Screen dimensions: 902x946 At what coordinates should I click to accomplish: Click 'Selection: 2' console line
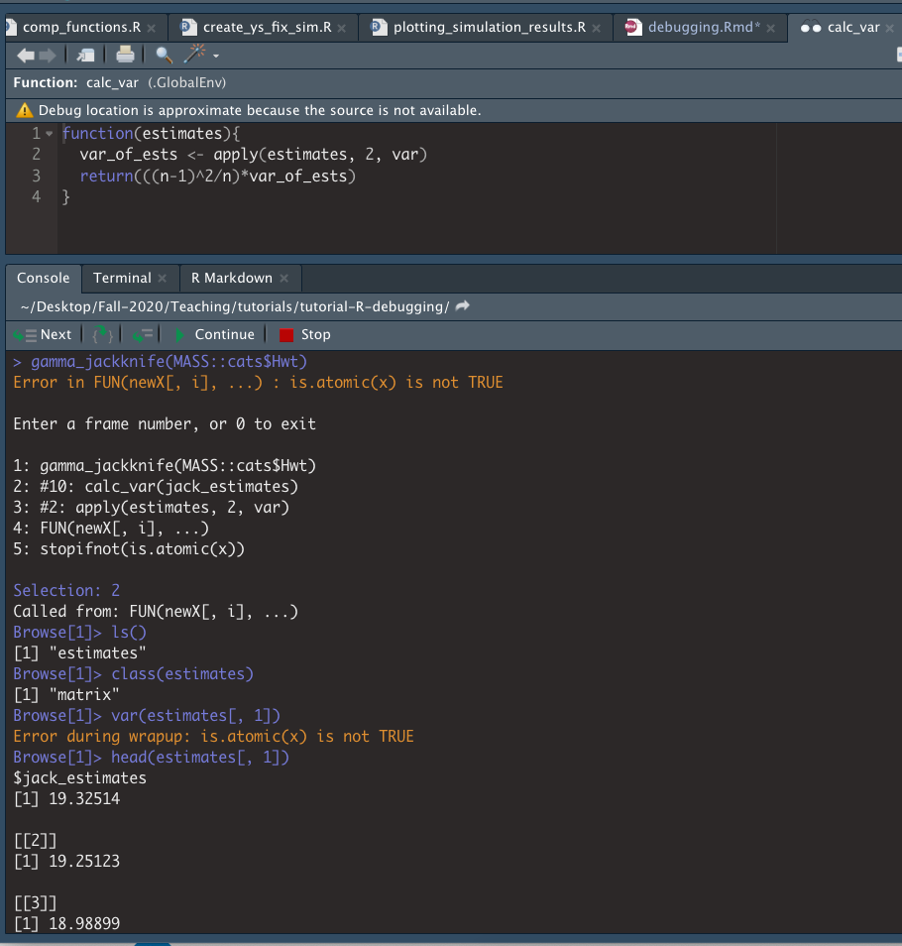coord(66,590)
